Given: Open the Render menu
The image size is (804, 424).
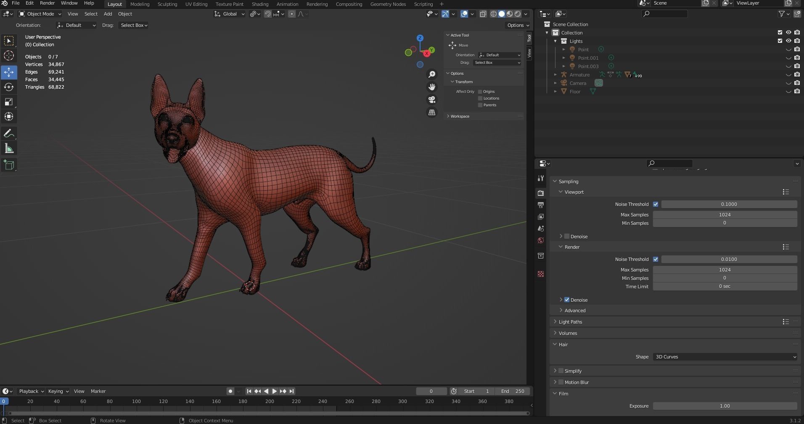Looking at the screenshot, I should [48, 3].
